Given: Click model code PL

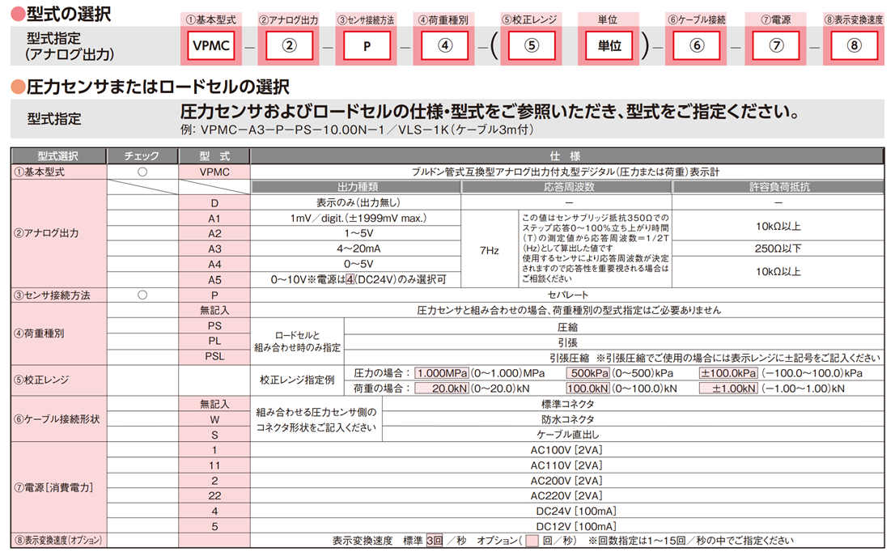Looking at the screenshot, I should pyautogui.click(x=214, y=341).
